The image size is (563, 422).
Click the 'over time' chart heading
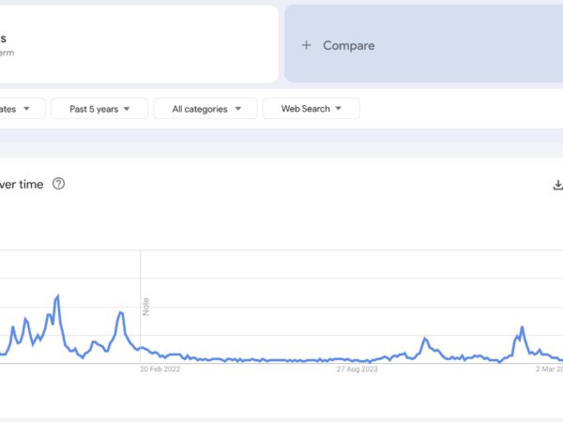(x=22, y=184)
